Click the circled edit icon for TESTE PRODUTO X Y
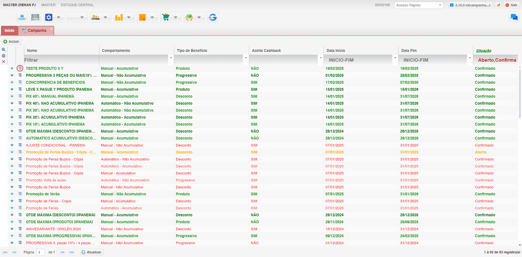Viewport: 522px width, 257px height. [x=20, y=68]
